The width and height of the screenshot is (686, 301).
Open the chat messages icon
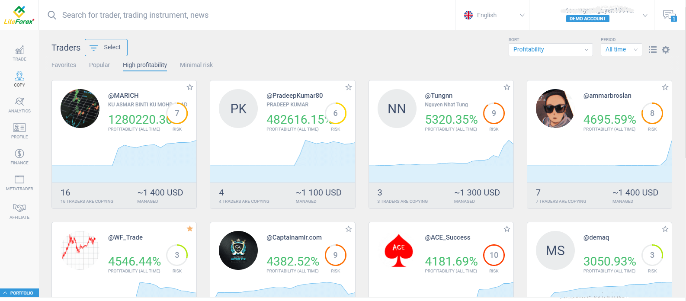670,16
